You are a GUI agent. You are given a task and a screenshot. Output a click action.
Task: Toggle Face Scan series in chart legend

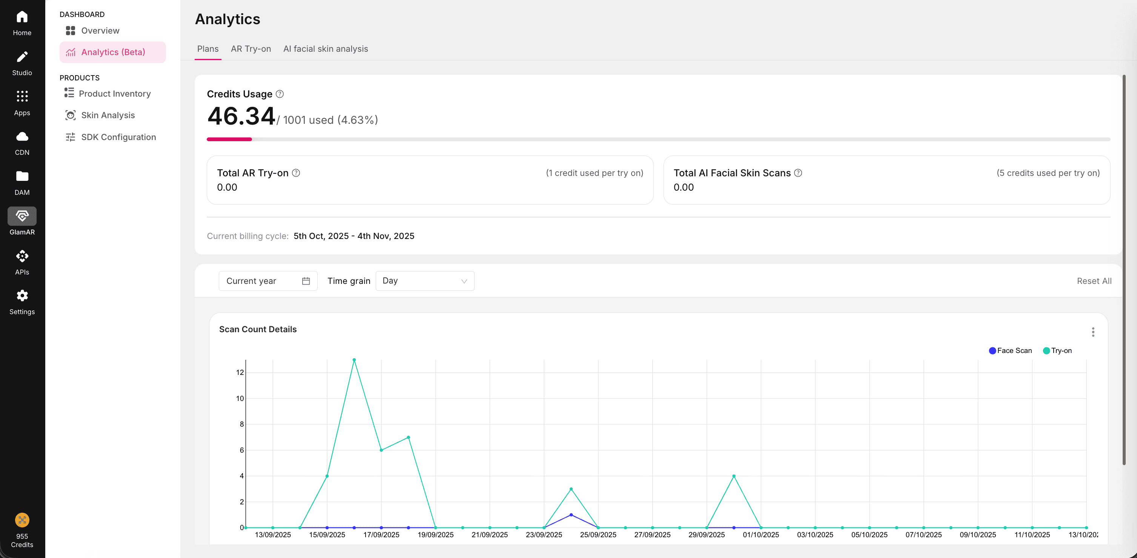tap(1010, 351)
